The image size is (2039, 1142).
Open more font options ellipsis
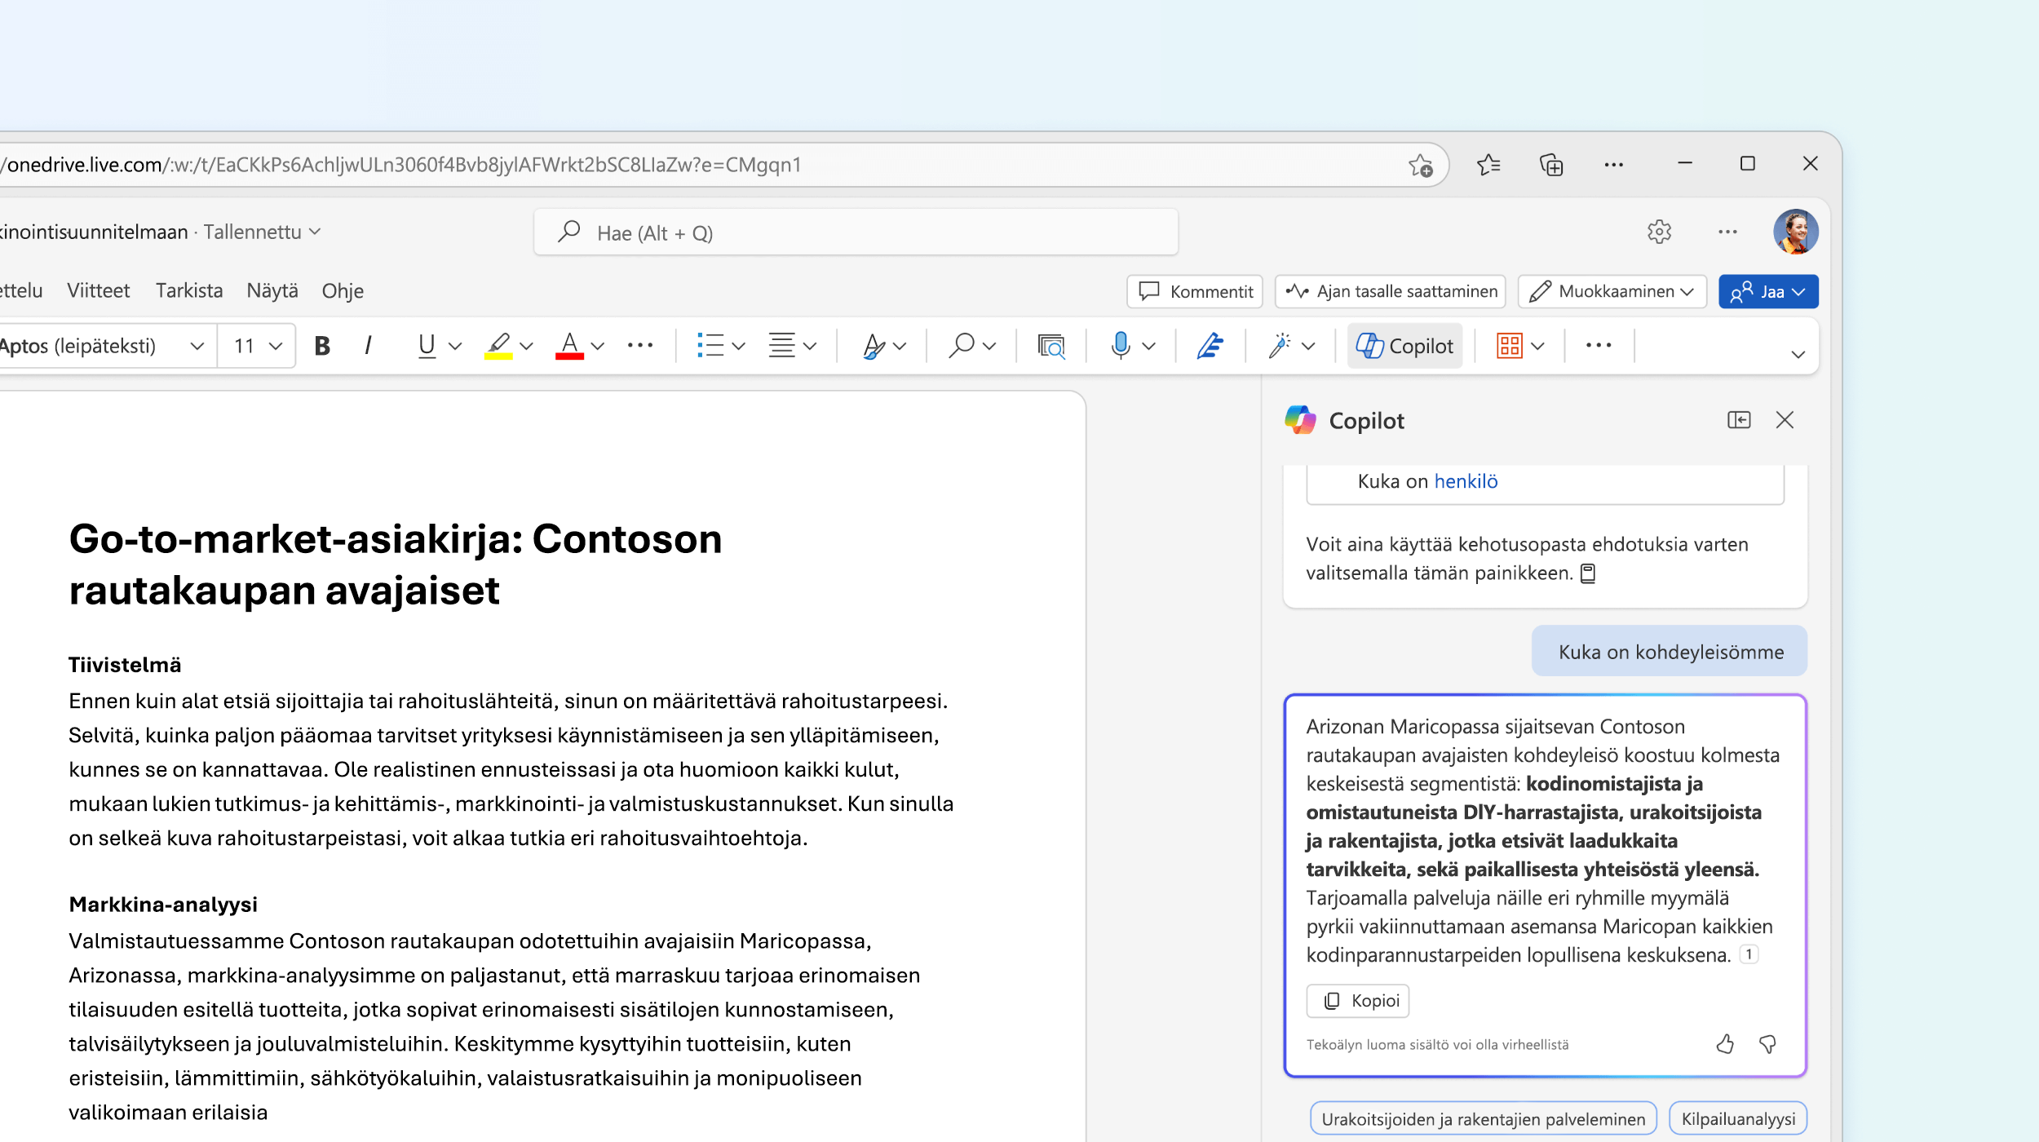click(640, 346)
